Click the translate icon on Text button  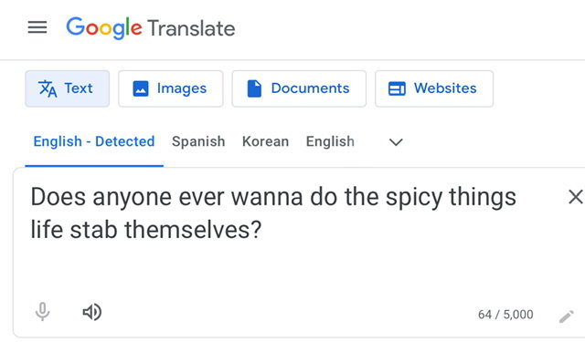click(x=48, y=88)
